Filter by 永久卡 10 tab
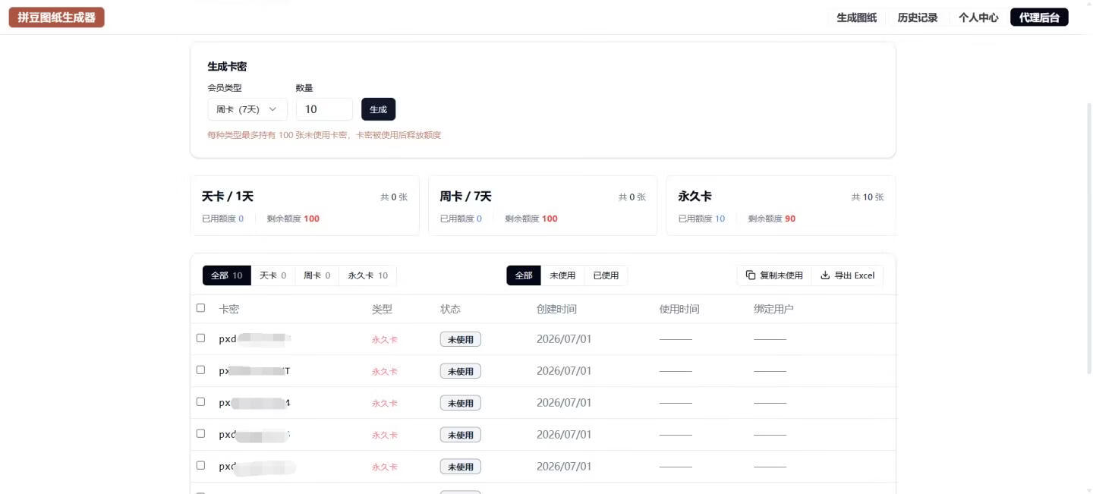Screen dimensions: 1093x494 coord(367,275)
